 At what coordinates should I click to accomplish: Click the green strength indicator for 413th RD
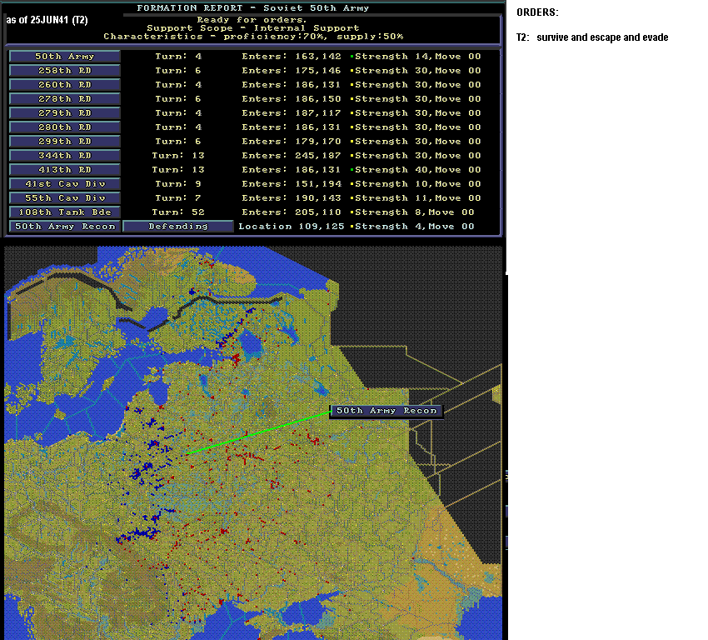(x=352, y=170)
